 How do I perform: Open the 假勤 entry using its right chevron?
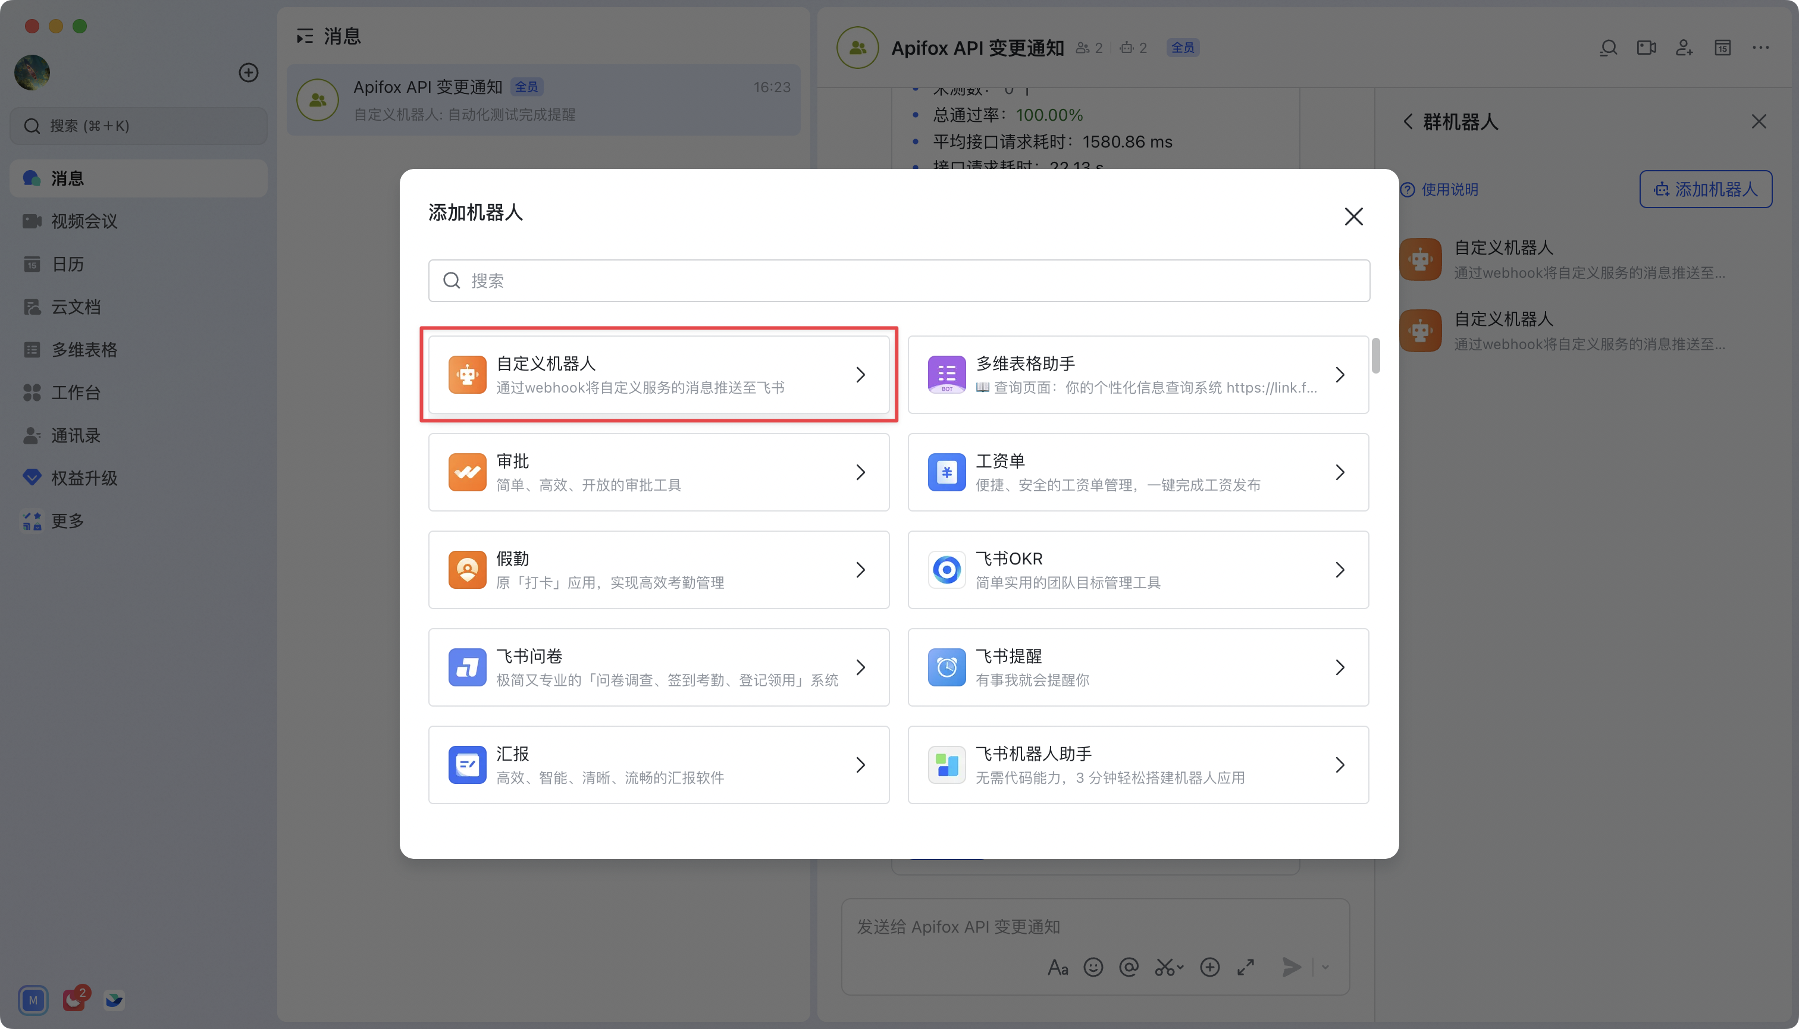(860, 570)
